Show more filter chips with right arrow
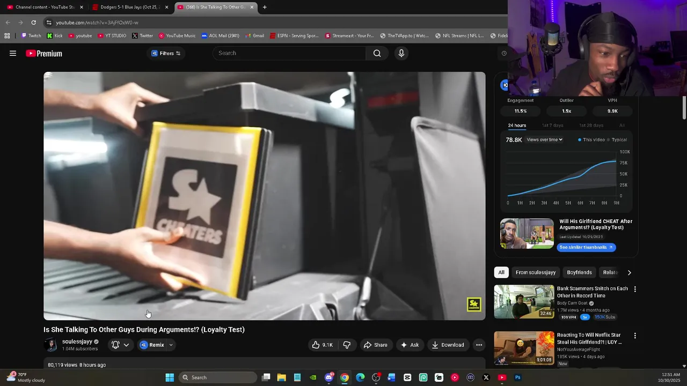The image size is (687, 386). tap(629, 272)
